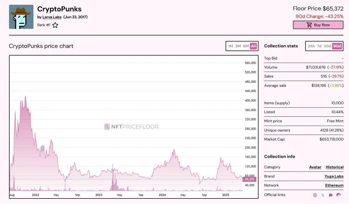Click the 2024 label on chart axis
The height and width of the screenshot is (204, 349).
[x=162, y=195]
